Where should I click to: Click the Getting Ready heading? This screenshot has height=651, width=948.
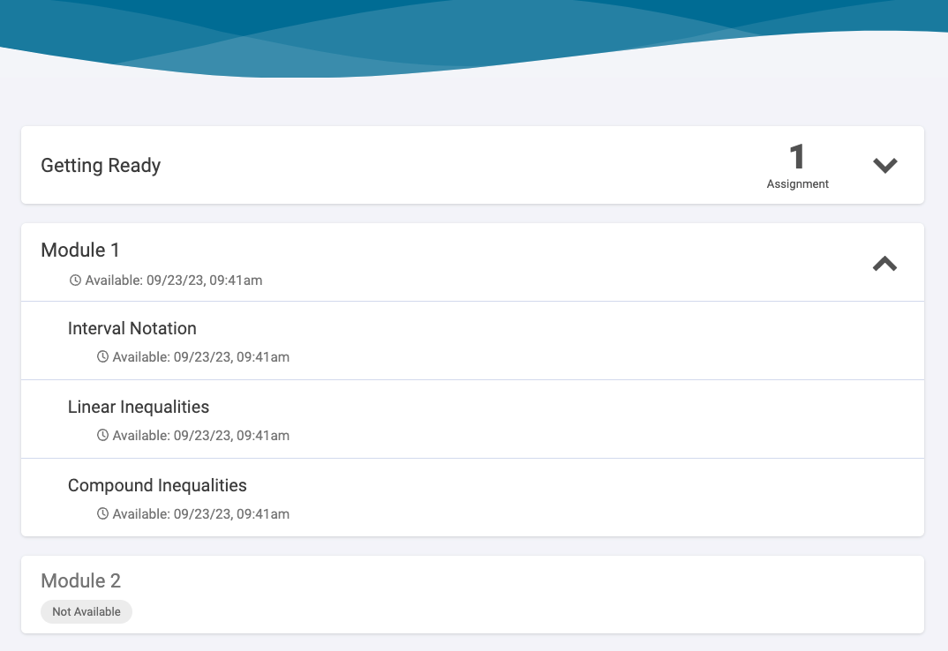[x=101, y=165]
